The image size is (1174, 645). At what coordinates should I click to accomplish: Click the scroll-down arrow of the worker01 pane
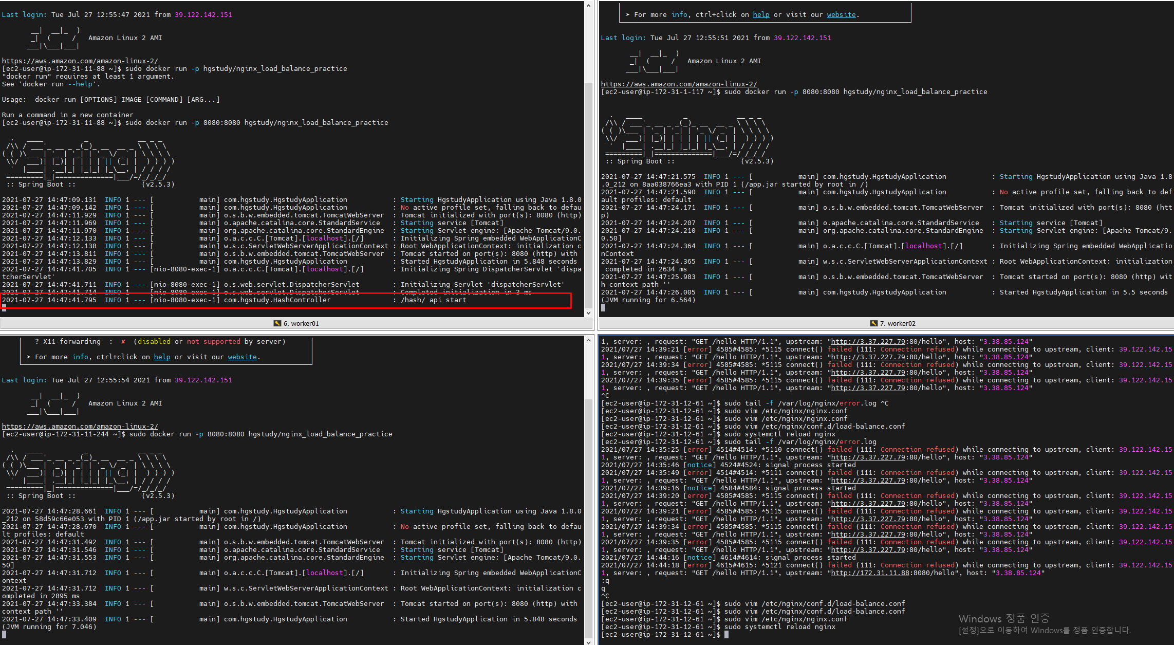(588, 312)
